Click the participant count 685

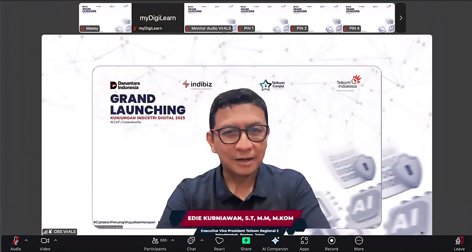point(164,240)
